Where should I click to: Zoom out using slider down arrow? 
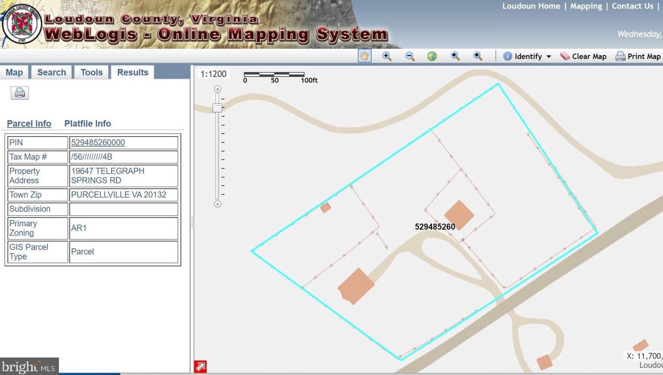coord(217,204)
